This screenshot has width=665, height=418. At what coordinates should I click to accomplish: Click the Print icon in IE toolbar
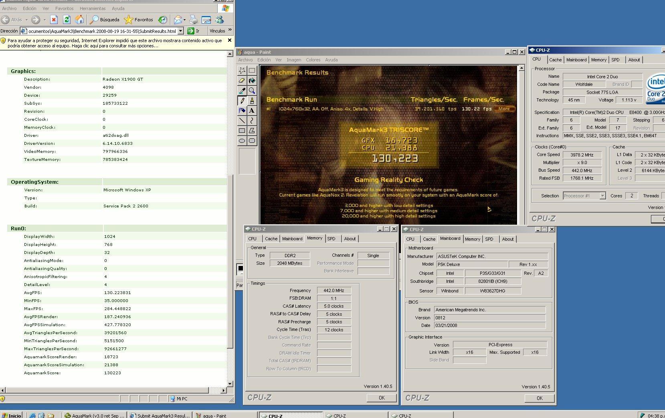pyautogui.click(x=194, y=19)
